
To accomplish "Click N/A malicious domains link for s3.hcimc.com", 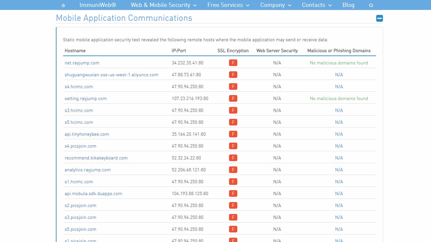I will (339, 110).
